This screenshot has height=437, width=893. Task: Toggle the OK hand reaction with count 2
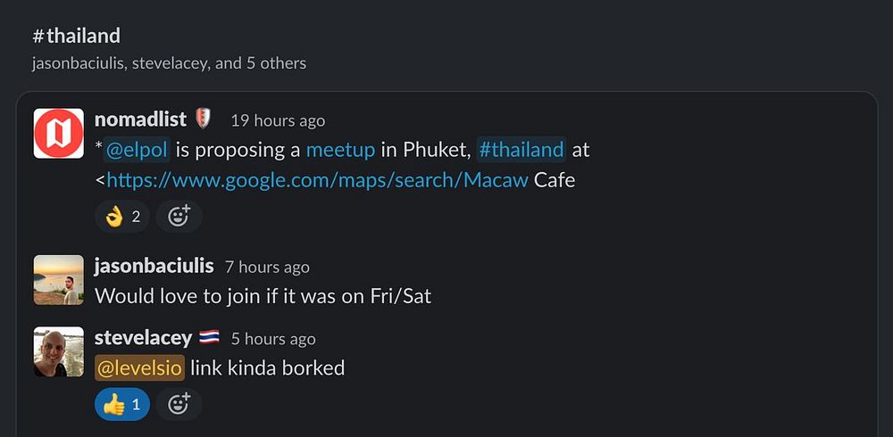(122, 216)
